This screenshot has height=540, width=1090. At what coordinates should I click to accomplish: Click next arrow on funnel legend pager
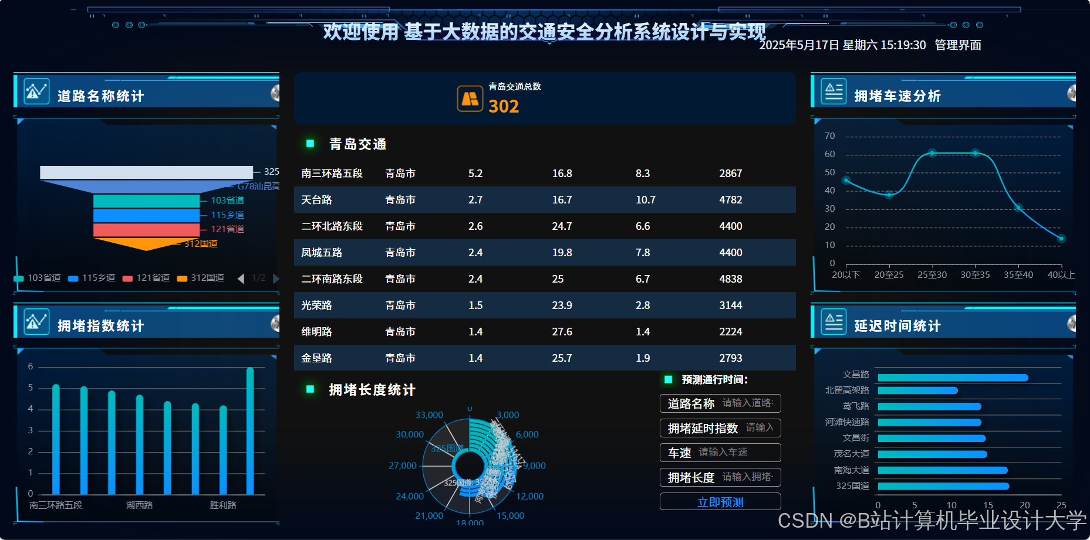(x=276, y=279)
